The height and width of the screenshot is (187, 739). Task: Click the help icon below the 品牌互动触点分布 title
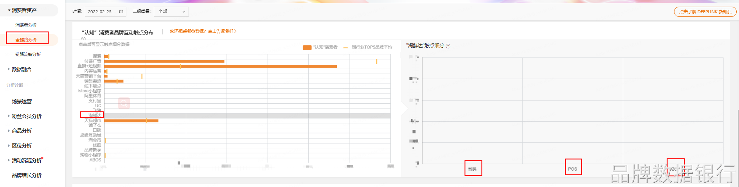tap(83, 38)
